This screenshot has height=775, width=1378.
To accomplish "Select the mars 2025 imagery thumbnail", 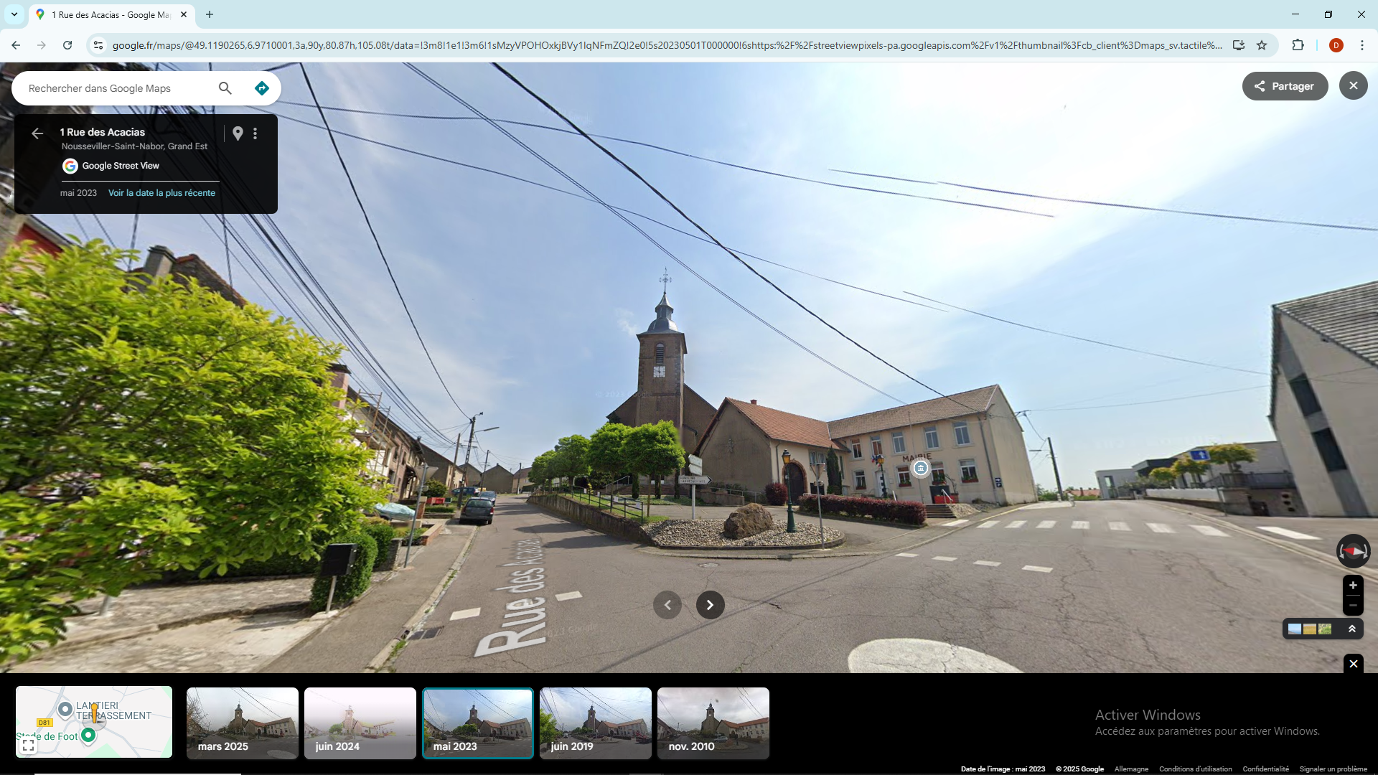I will tap(243, 723).
